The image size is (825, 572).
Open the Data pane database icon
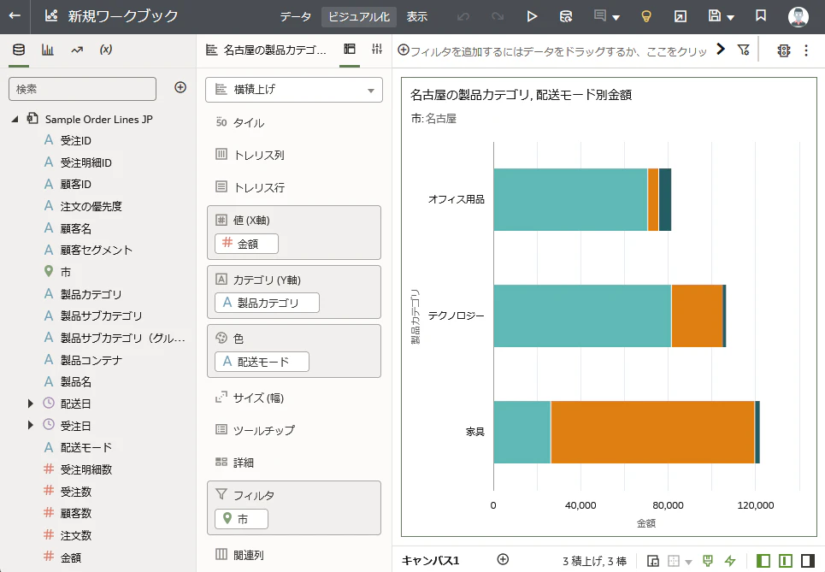[x=19, y=50]
